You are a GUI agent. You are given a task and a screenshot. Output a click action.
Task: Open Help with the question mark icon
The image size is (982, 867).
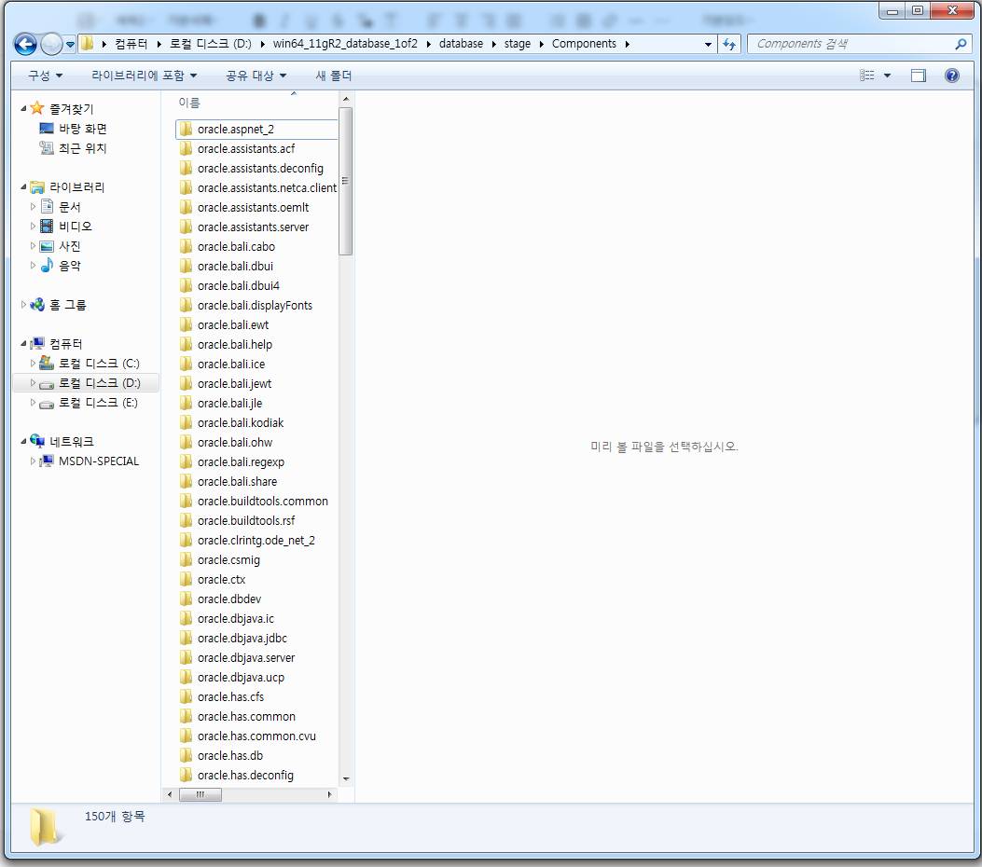[951, 76]
